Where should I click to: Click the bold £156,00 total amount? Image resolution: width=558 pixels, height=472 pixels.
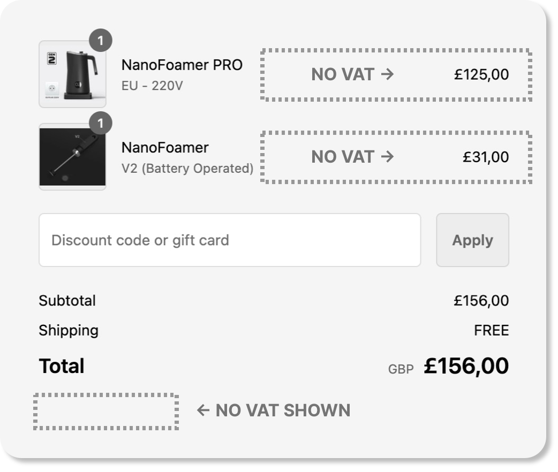[x=466, y=366]
